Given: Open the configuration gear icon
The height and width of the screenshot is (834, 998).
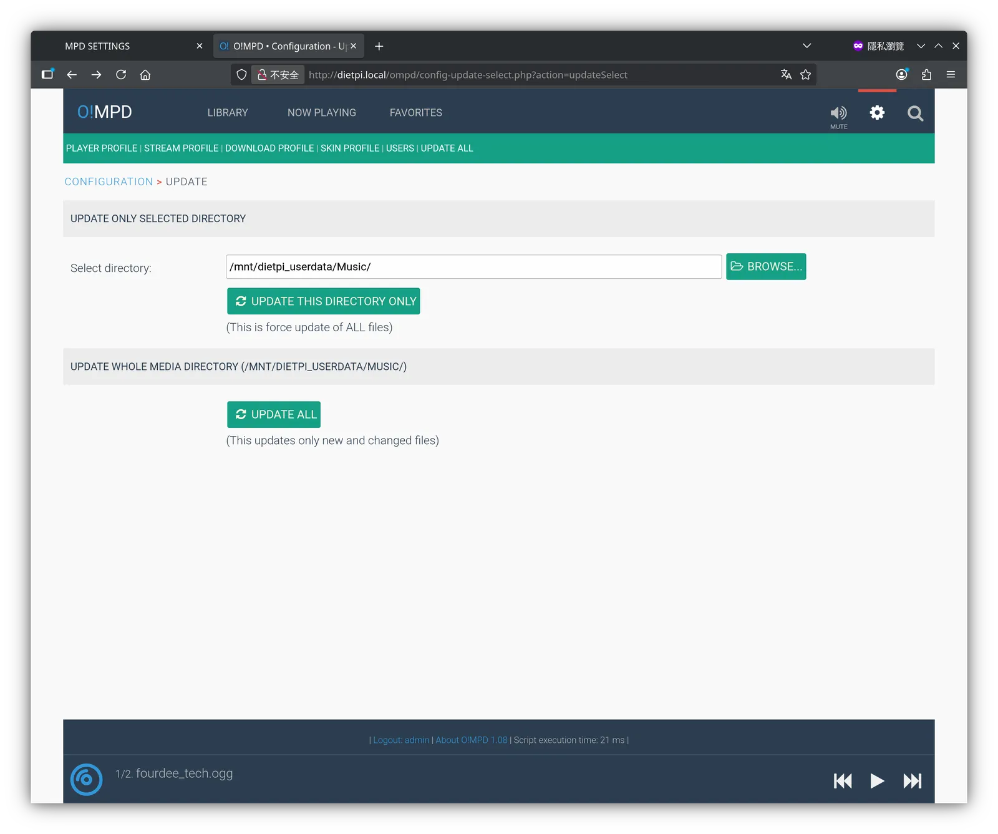Looking at the screenshot, I should click(877, 112).
